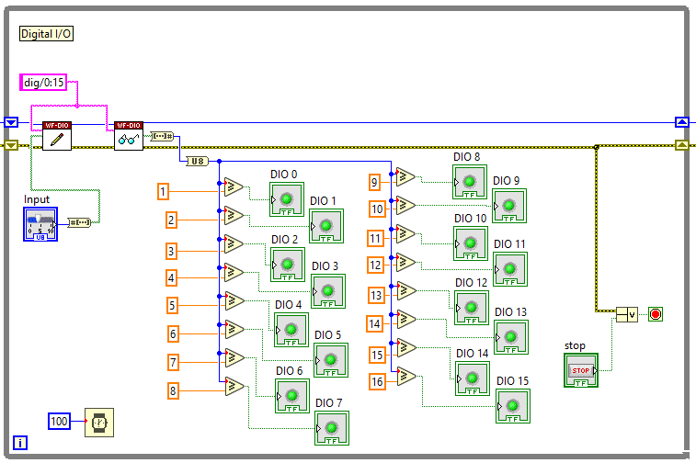This screenshot has height=463, width=696.
Task: Select the dig/0:15 string constant
Action: (x=43, y=83)
